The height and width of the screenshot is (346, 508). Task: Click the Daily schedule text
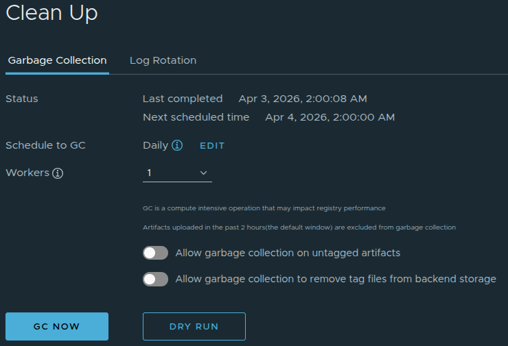(x=155, y=145)
